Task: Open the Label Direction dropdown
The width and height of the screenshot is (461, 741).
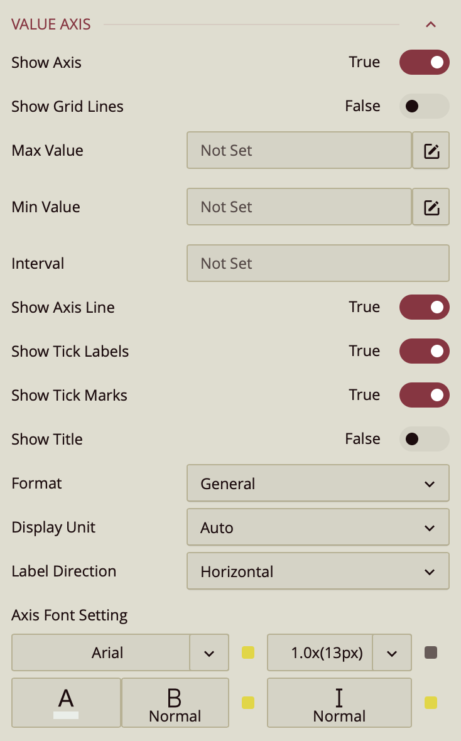Action: (318, 571)
